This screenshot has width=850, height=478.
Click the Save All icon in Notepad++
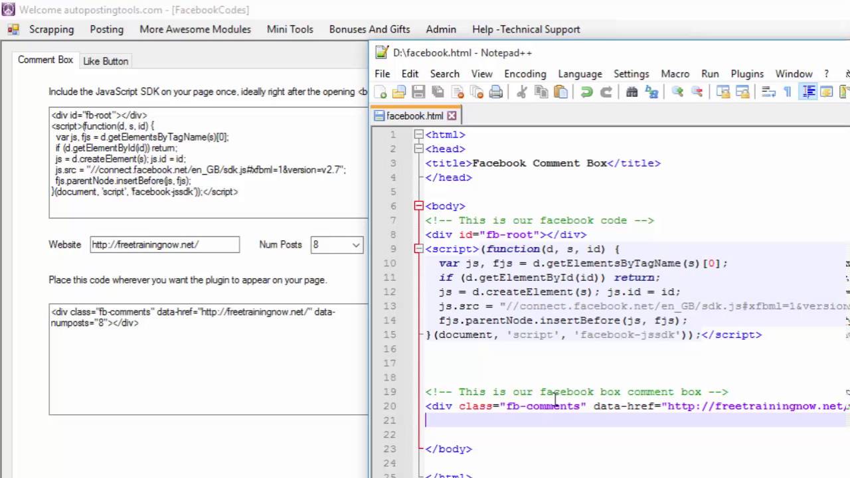point(438,92)
